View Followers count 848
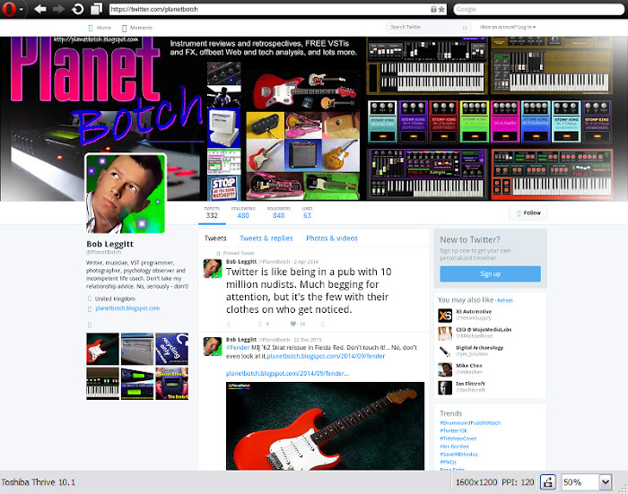The height and width of the screenshot is (494, 628). [x=278, y=212]
